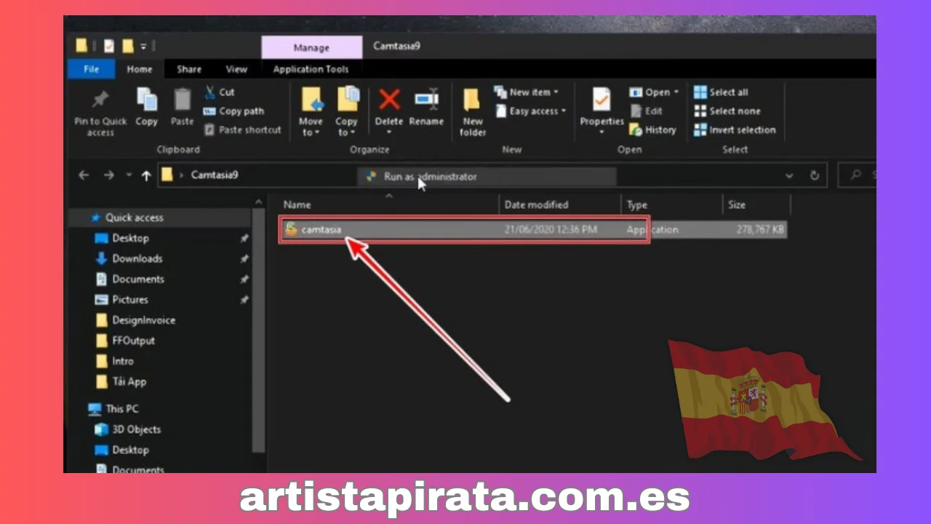931x524 pixels.
Task: Click Paste shortcut in the ribbon
Action: click(x=242, y=130)
